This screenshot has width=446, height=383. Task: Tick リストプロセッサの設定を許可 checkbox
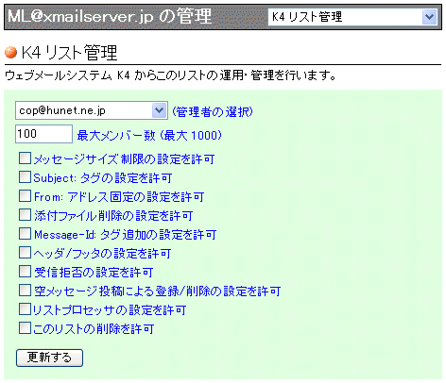click(x=25, y=309)
